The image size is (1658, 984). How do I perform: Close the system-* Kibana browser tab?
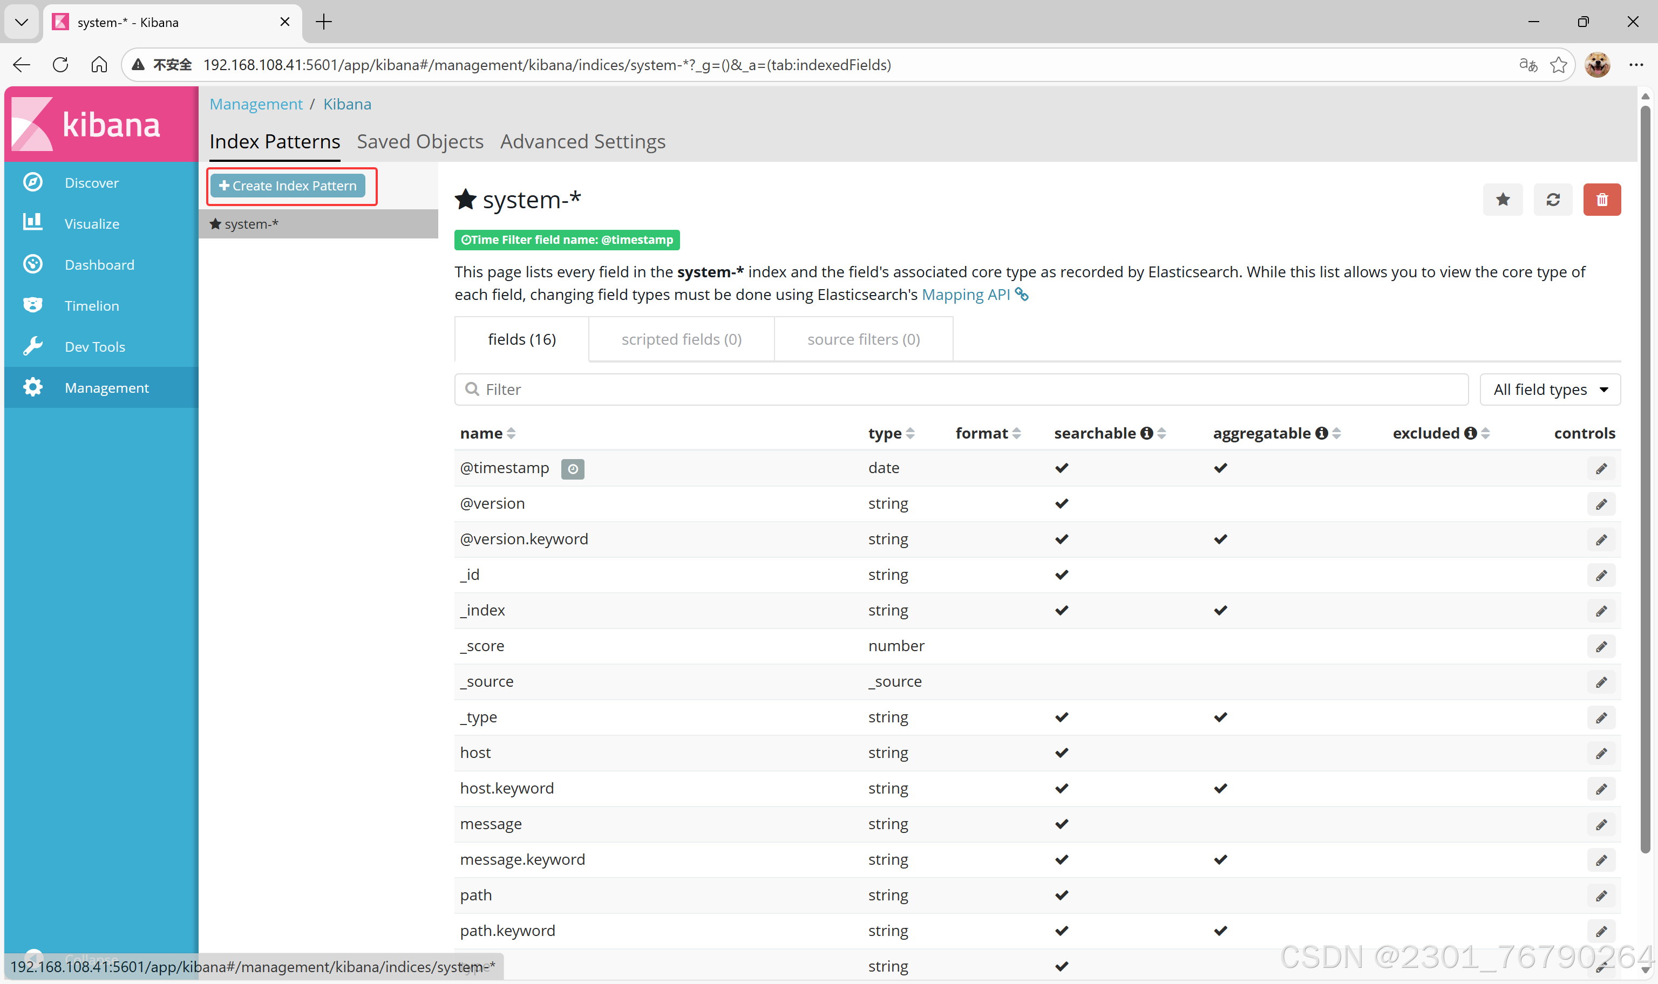tap(285, 22)
